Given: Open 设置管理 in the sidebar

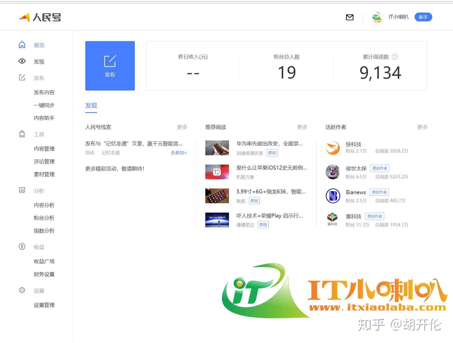Looking at the screenshot, I should 44,305.
